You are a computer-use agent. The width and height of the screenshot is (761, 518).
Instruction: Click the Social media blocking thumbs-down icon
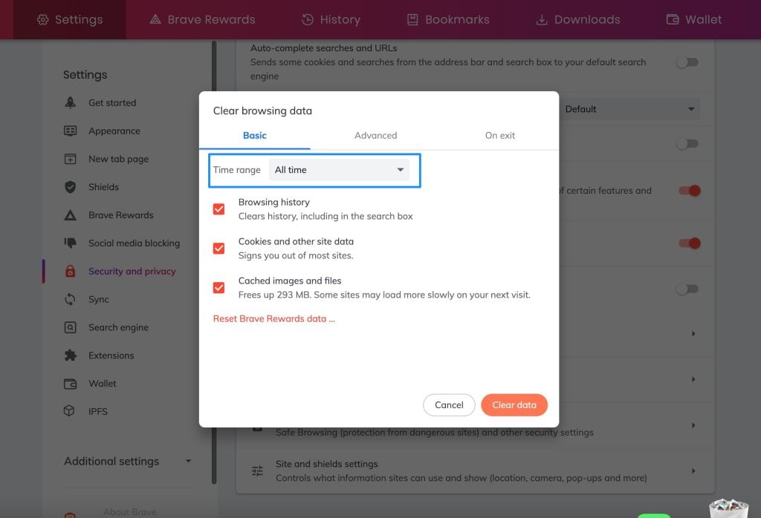[71, 243]
